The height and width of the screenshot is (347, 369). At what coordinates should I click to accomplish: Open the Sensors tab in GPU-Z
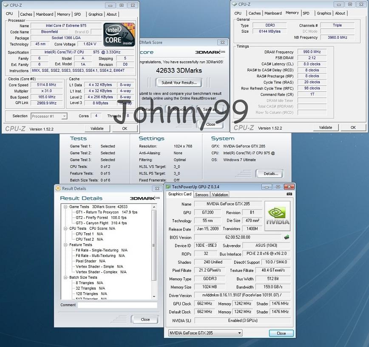point(202,195)
